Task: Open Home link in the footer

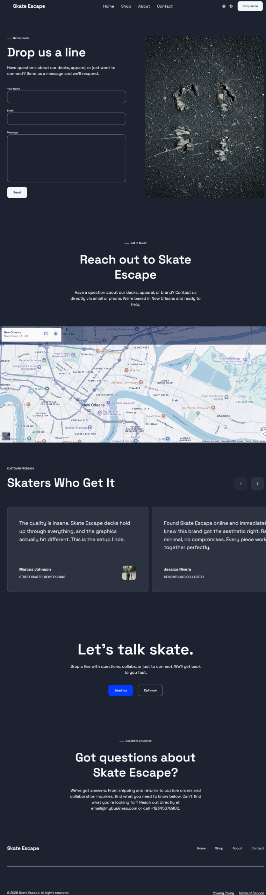Action: [201, 848]
